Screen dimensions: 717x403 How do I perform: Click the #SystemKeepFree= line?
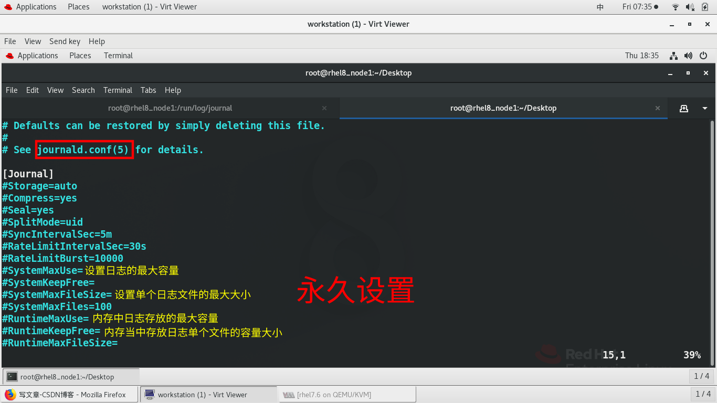click(49, 282)
